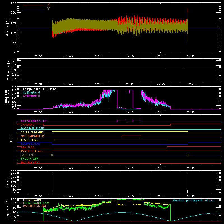Screen dimensions: 224x224
Task: Click the SC_IN_SUNLIGHT flag label
Action: 32,132
